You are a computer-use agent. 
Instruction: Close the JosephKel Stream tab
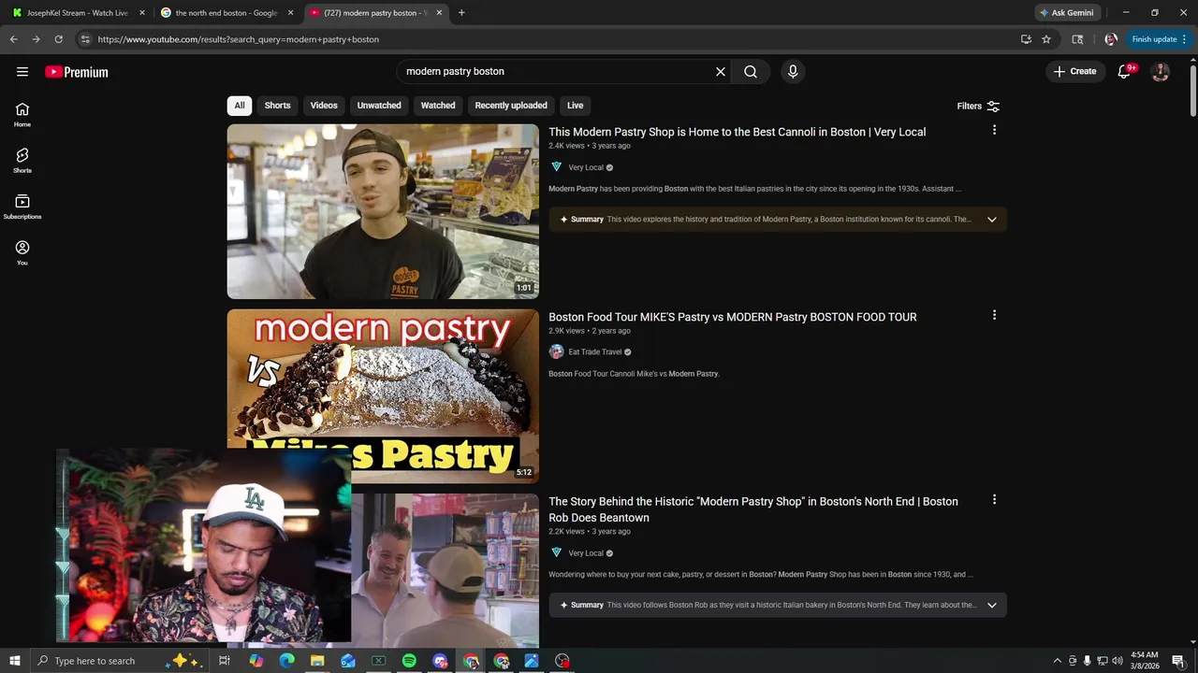142,13
